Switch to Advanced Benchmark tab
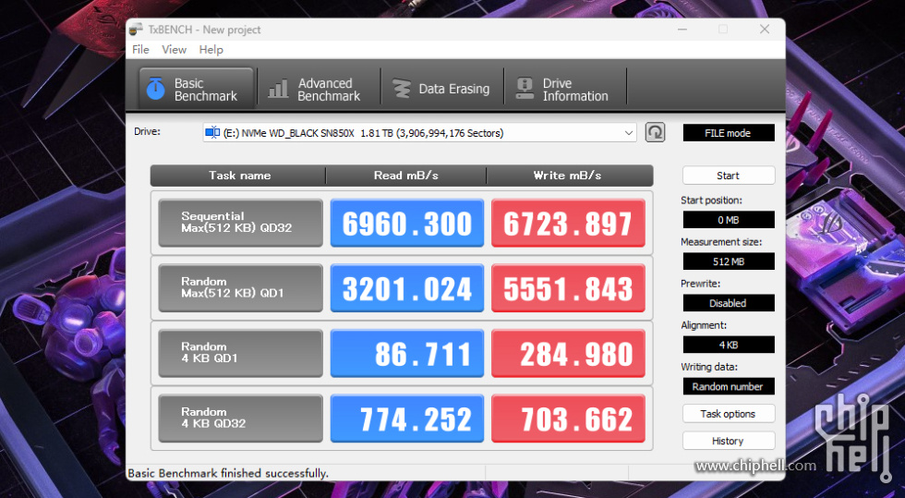905x498 pixels. coord(319,89)
